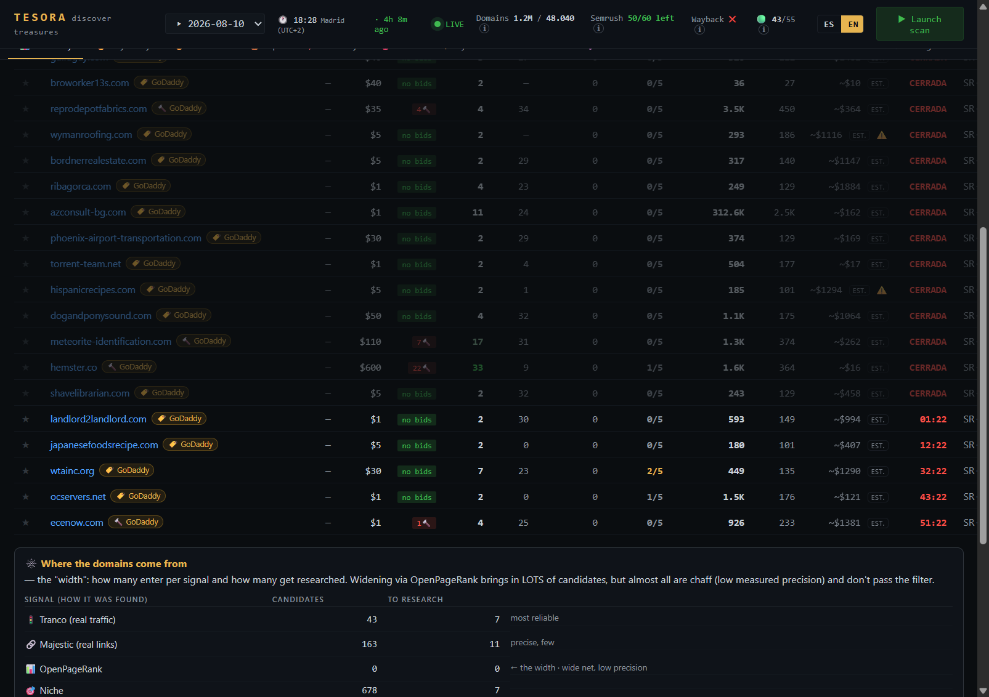Star the ecenow.com row
The width and height of the screenshot is (989, 697).
tap(26, 523)
